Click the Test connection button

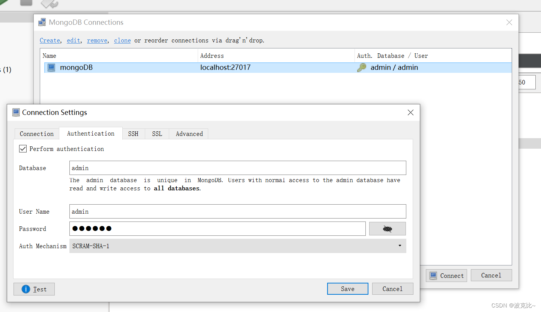click(x=34, y=289)
